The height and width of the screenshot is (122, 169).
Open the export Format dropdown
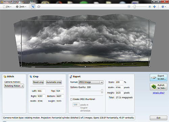[x=91, y=82]
